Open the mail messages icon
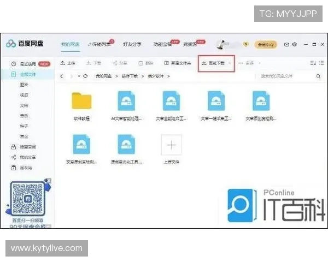Screen dimensions: 328x262 click(286, 45)
